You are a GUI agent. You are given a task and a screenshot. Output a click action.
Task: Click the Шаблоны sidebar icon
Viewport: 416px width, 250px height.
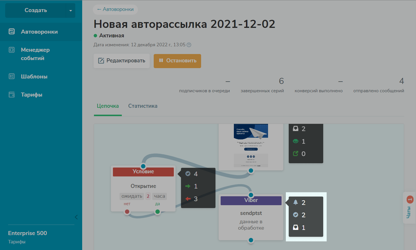[12, 76]
